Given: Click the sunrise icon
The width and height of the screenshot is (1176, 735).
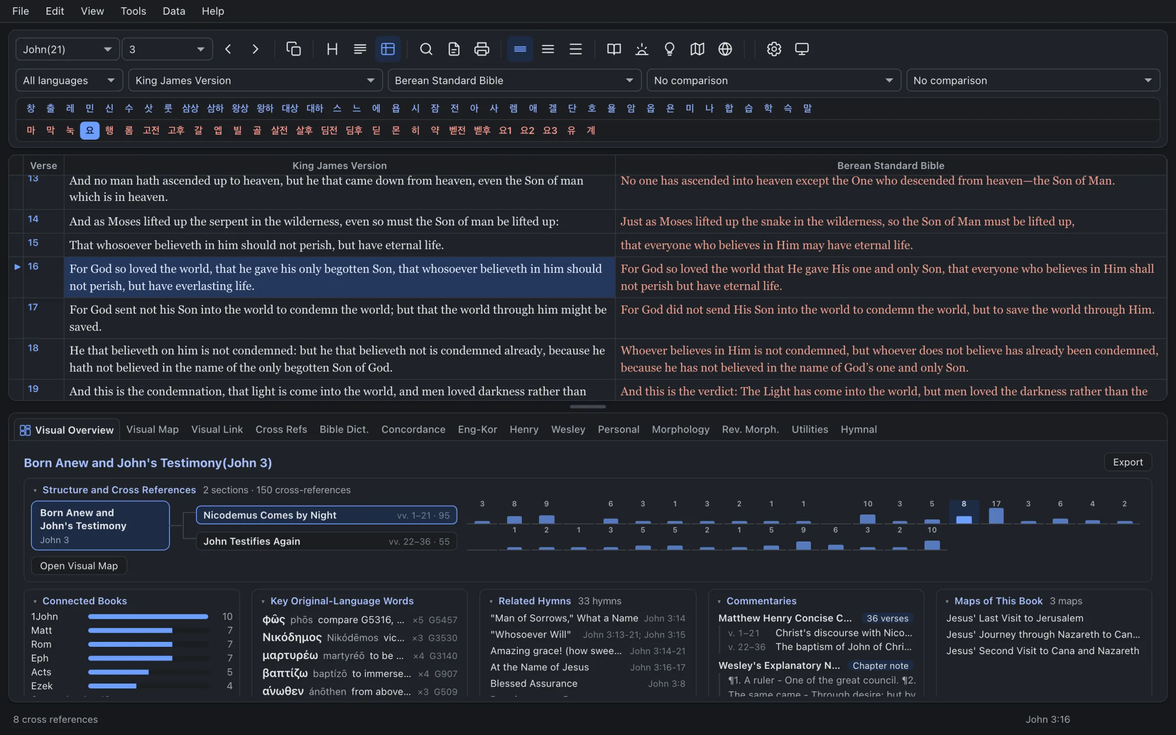Looking at the screenshot, I should click(642, 49).
